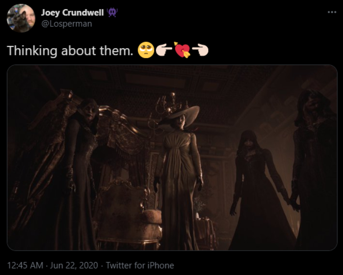Click the heart with arrow emoji
This screenshot has width=343, height=275.
click(182, 50)
